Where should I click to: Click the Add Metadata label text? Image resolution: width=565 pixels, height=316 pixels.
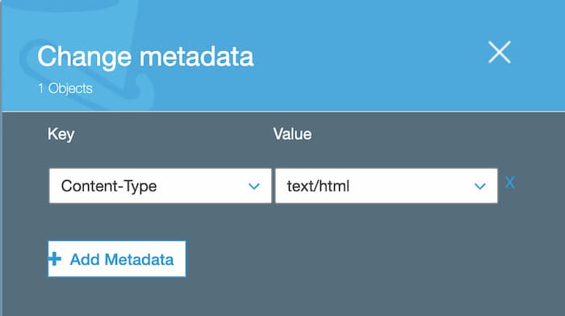tap(122, 259)
